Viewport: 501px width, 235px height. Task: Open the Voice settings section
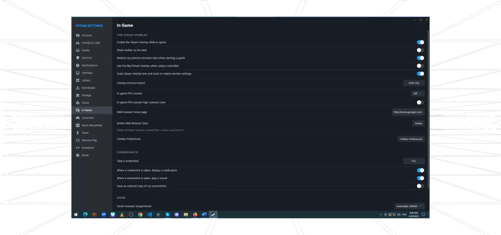(92, 133)
